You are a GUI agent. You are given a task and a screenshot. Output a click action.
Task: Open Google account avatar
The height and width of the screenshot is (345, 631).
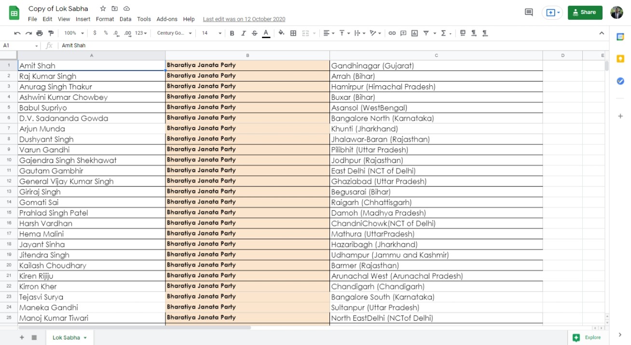[617, 13]
